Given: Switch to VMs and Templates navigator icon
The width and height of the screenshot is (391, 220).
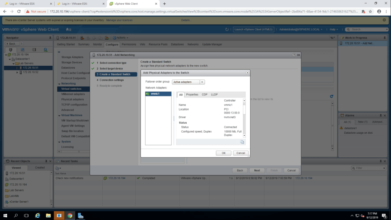Looking at the screenshot, I should [22, 50].
